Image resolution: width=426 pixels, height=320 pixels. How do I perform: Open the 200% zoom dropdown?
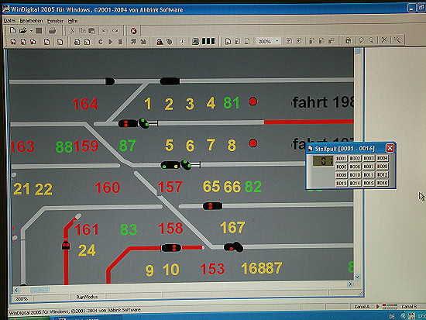point(277,41)
